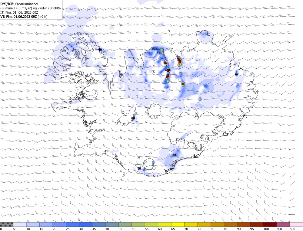Click the title line "DMI/IGB: Ókyrrðarábendi"
The width and height of the screenshot is (303, 231).
pyautogui.click(x=19, y=4)
